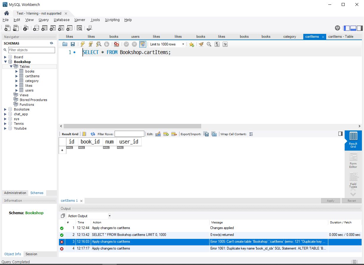
Task: Open the Form Editor side panel
Action: (x=353, y=161)
